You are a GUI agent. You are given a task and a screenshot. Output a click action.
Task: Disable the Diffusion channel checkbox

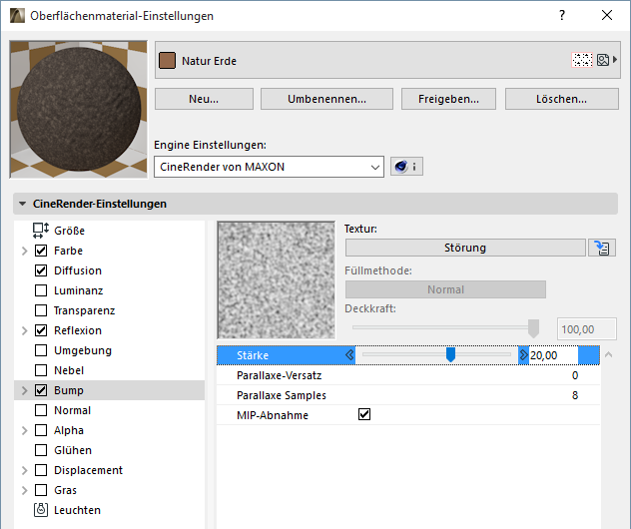pyautogui.click(x=41, y=270)
